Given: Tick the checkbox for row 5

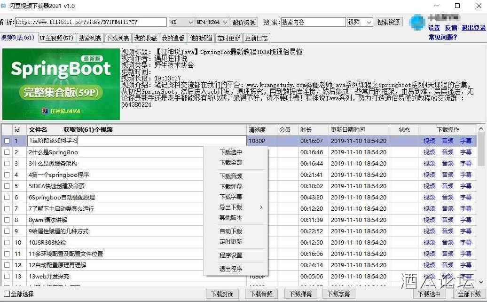Looking at the screenshot, I should tap(7, 186).
